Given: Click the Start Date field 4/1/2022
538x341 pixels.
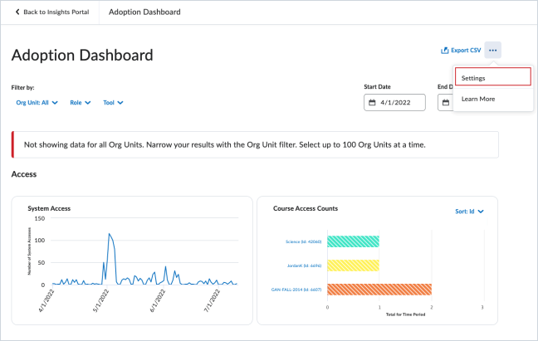Looking at the screenshot, I should [394, 103].
